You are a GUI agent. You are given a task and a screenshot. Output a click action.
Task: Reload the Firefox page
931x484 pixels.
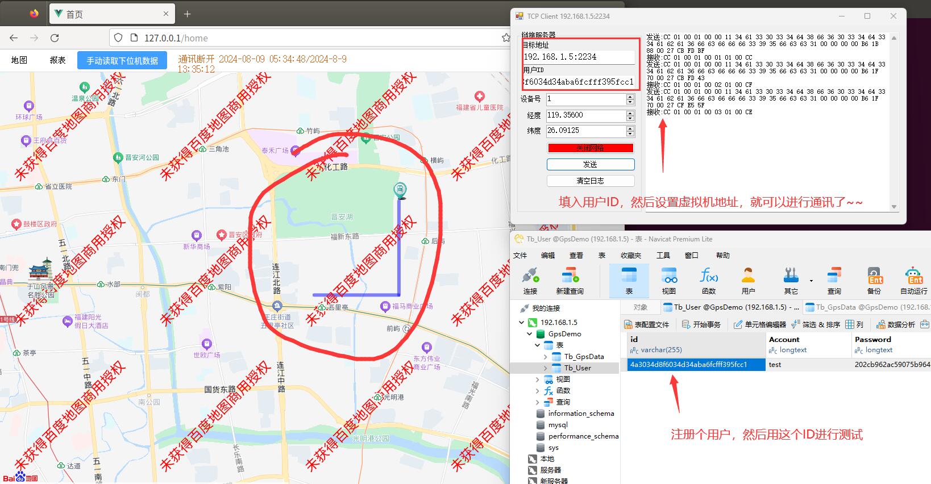(x=55, y=38)
